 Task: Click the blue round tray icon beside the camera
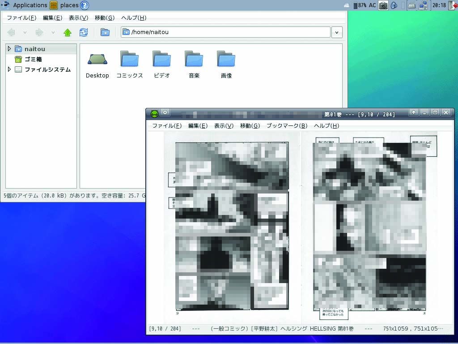[394, 5]
